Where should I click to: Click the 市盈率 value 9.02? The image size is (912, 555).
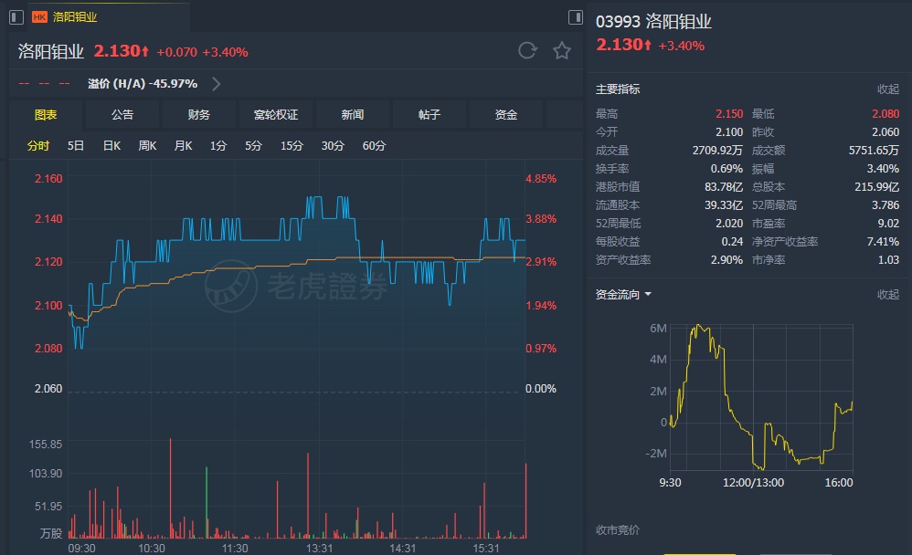[x=888, y=223]
